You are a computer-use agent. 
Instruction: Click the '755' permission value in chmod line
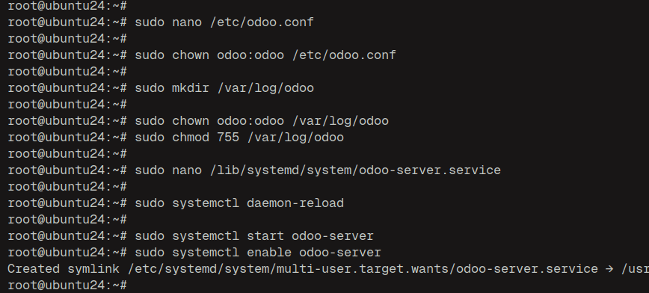228,137
